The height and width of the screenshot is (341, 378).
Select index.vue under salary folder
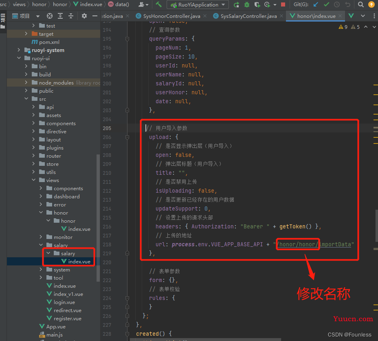pyautogui.click(x=79, y=261)
